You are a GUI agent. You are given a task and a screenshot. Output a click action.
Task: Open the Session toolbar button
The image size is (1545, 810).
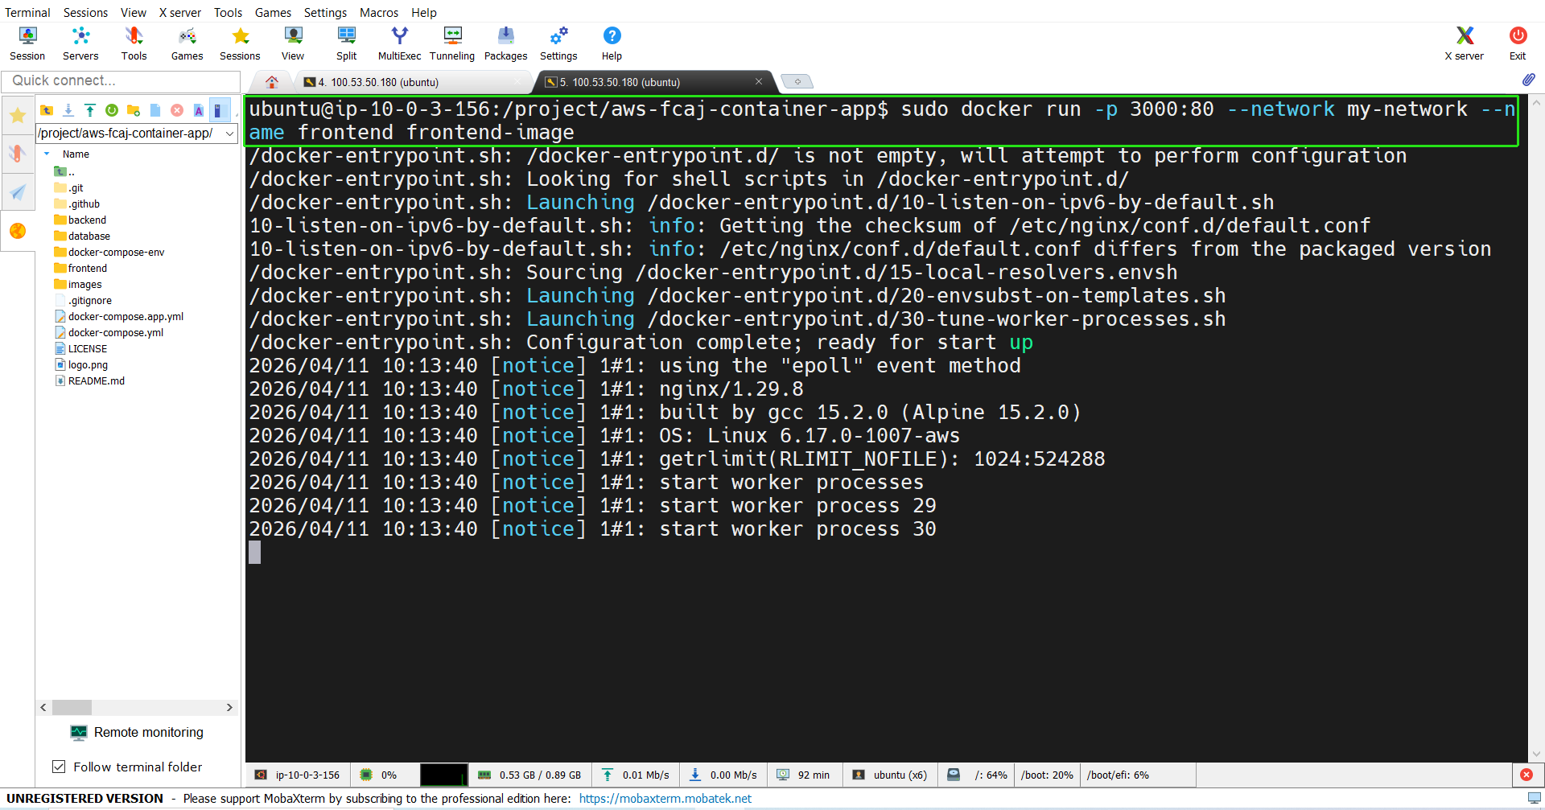coord(27,43)
